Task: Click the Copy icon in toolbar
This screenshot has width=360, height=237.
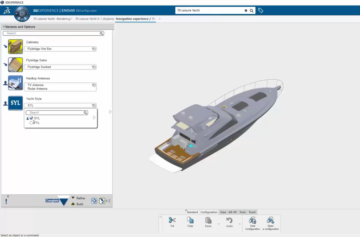Action: coord(190,220)
